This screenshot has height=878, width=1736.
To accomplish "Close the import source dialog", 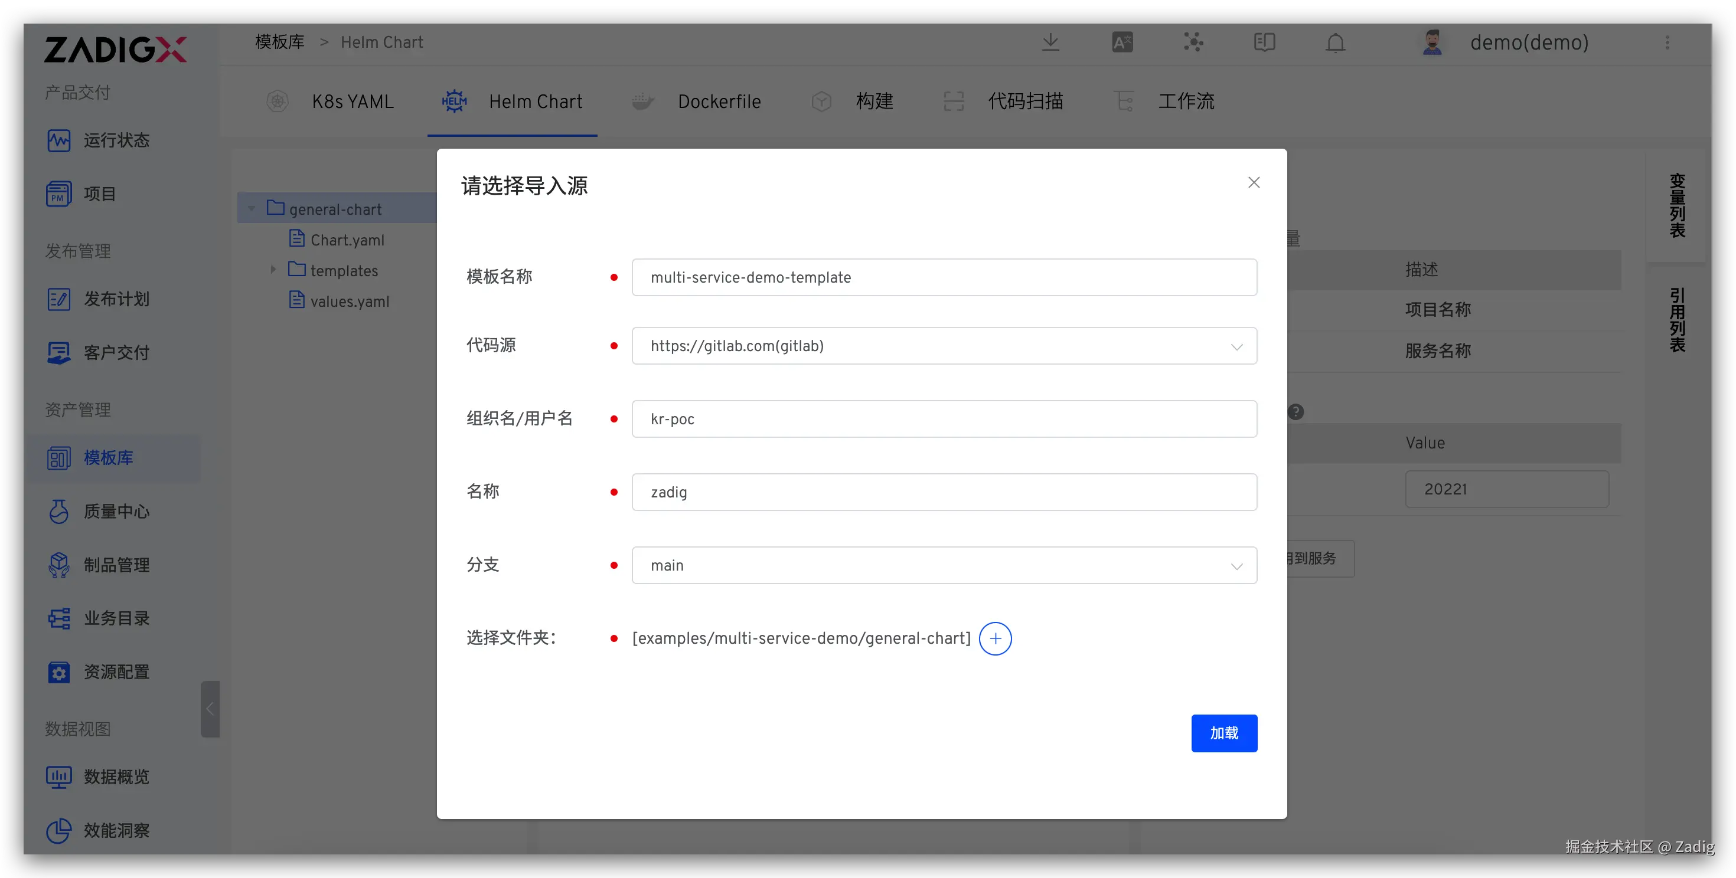I will (1254, 182).
